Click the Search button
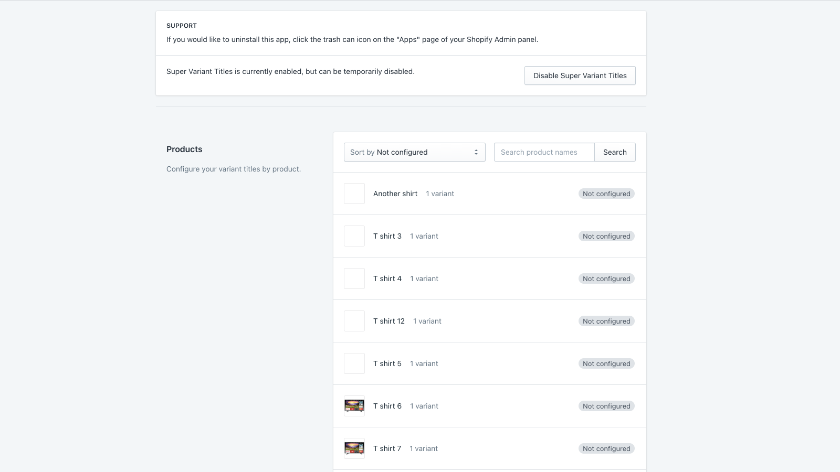 [615, 152]
